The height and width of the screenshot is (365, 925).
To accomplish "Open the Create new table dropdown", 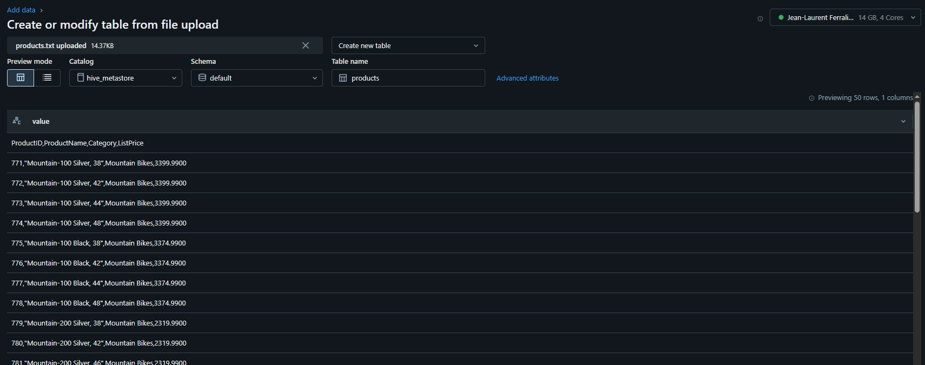I will tap(408, 45).
